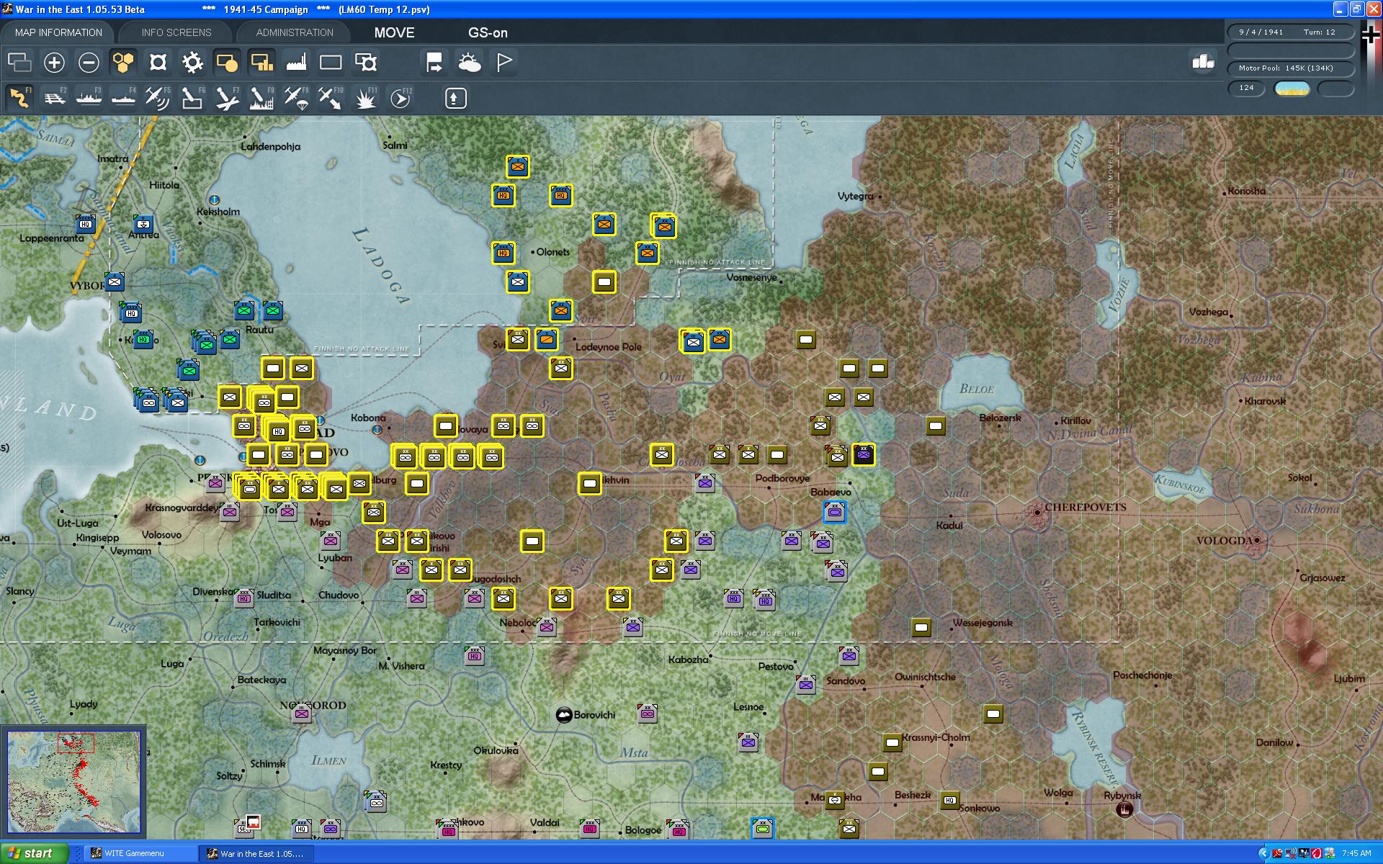This screenshot has height=864, width=1383.
Task: Click the system tray clock 7:45 AM
Action: [x=1356, y=853]
